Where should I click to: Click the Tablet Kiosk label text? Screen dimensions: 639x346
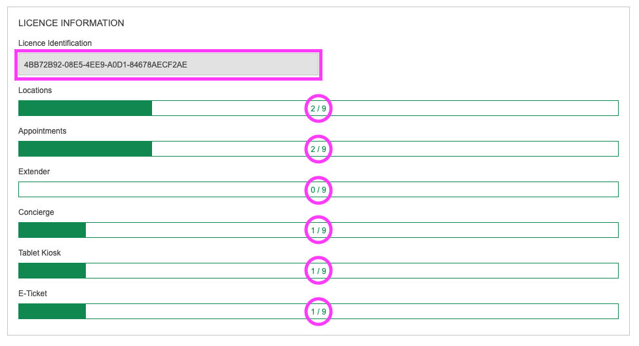(x=39, y=253)
